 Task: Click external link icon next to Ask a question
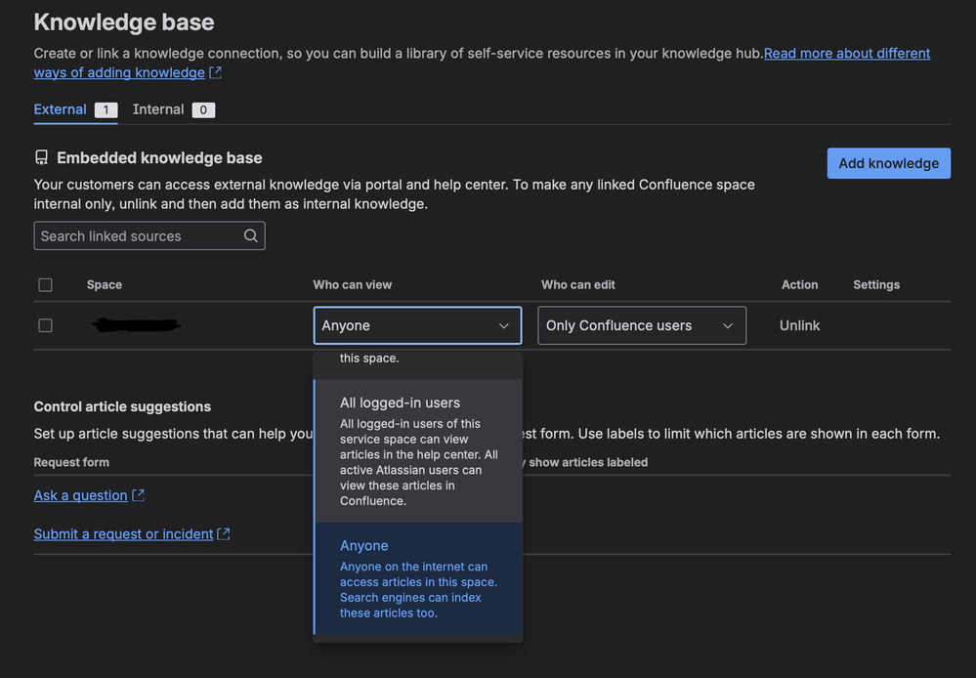[138, 495]
